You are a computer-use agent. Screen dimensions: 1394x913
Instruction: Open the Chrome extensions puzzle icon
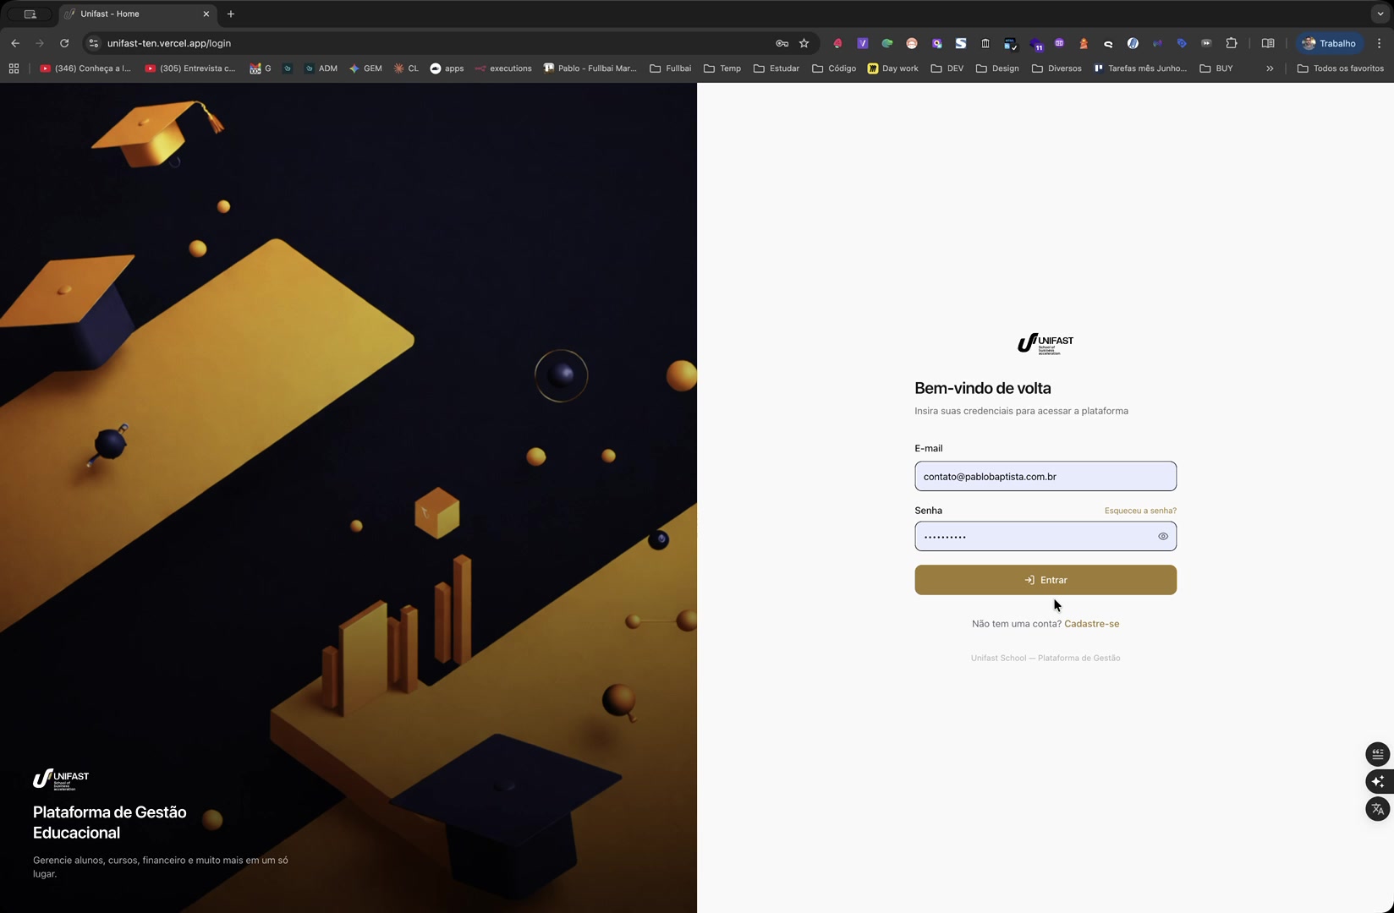1231,43
